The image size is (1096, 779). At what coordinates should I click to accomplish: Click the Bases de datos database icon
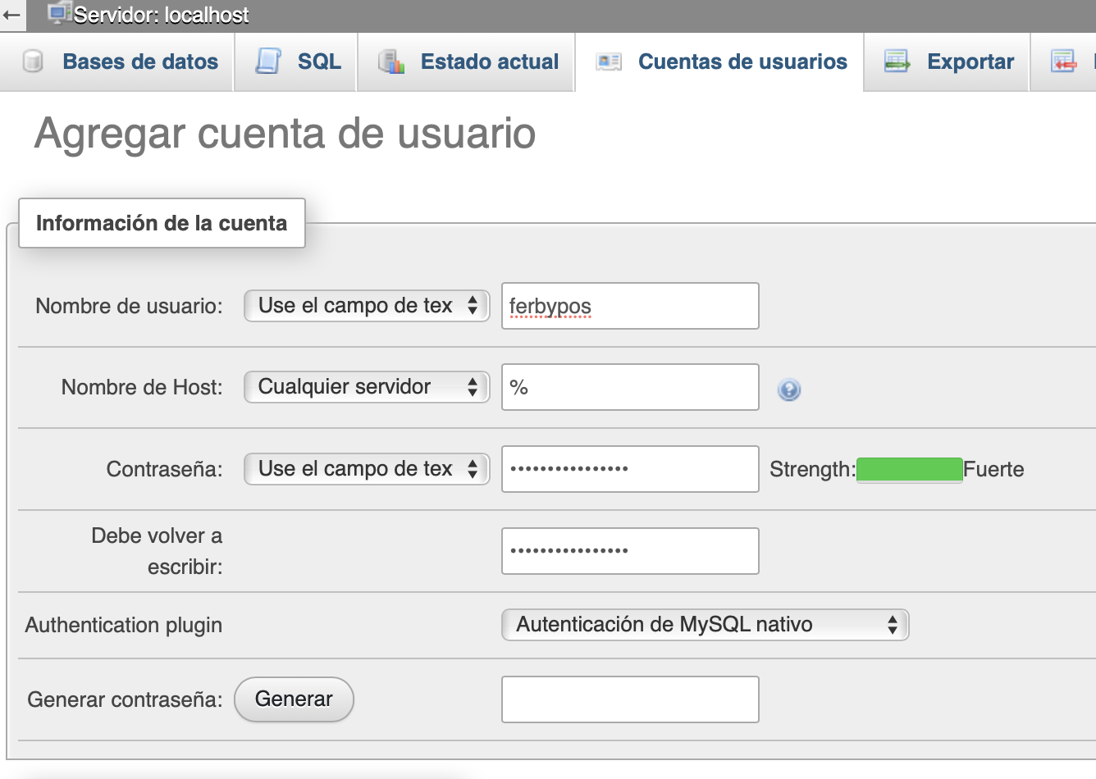33,61
